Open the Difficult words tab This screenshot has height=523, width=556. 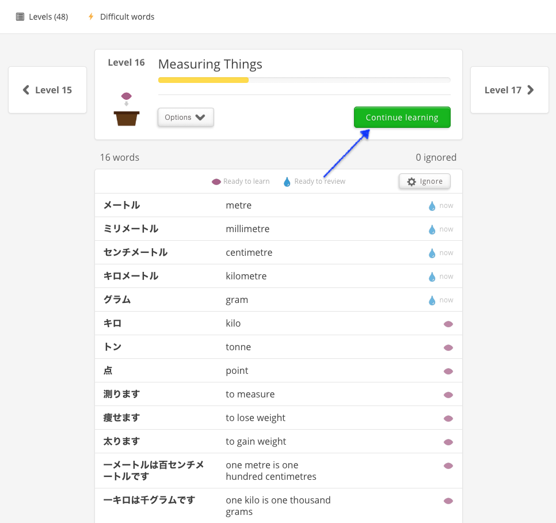tap(121, 17)
